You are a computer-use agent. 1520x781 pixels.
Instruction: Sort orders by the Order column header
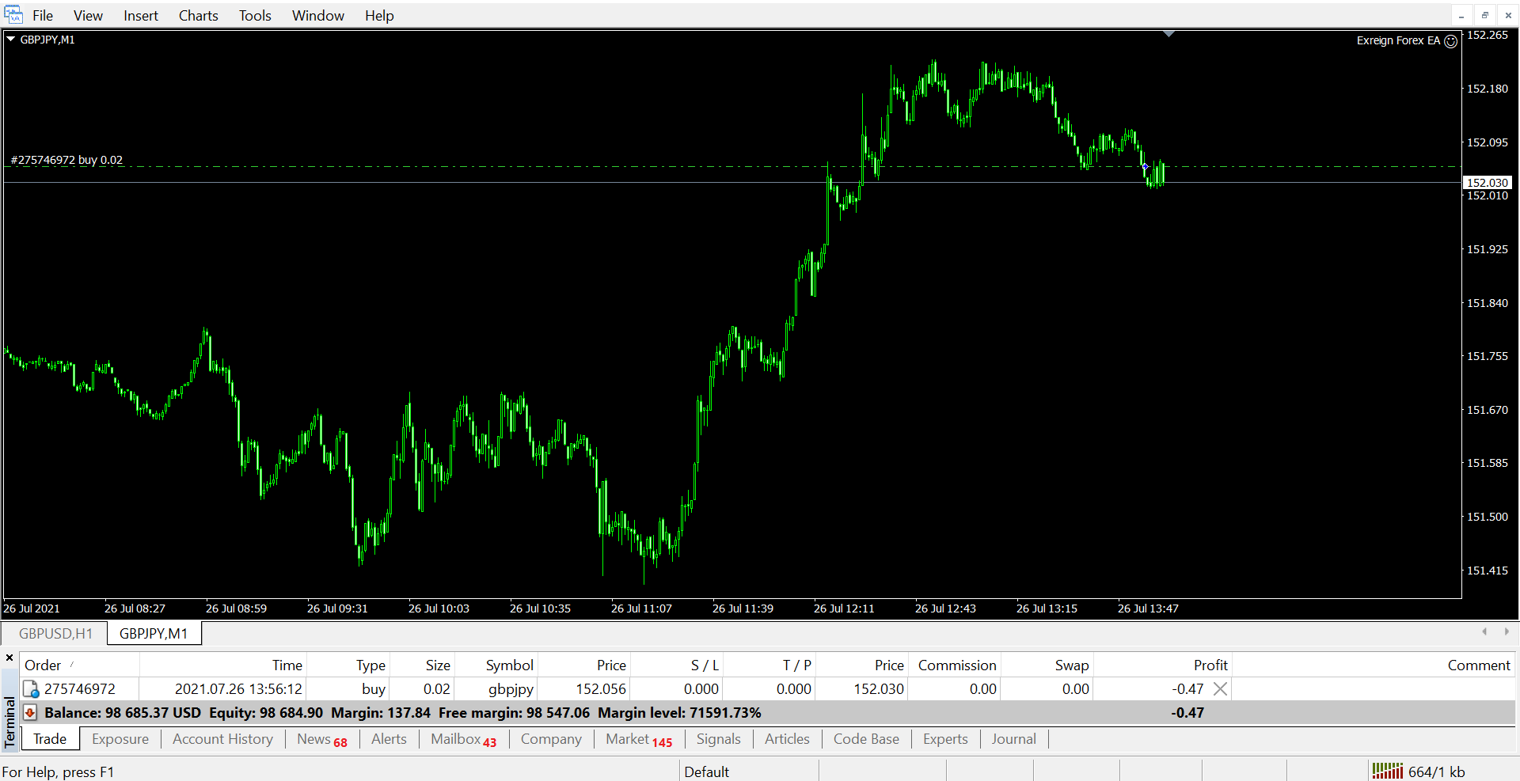coord(43,665)
